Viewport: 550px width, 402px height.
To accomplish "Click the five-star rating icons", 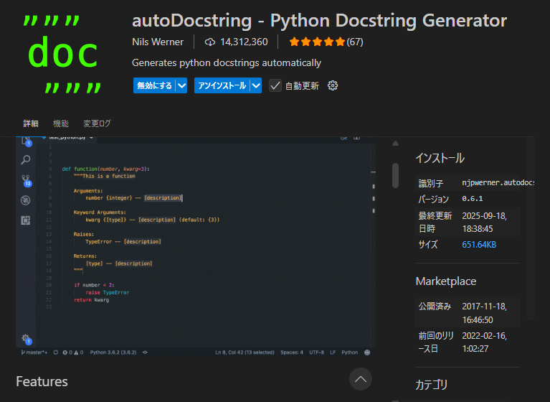I will click(x=317, y=42).
